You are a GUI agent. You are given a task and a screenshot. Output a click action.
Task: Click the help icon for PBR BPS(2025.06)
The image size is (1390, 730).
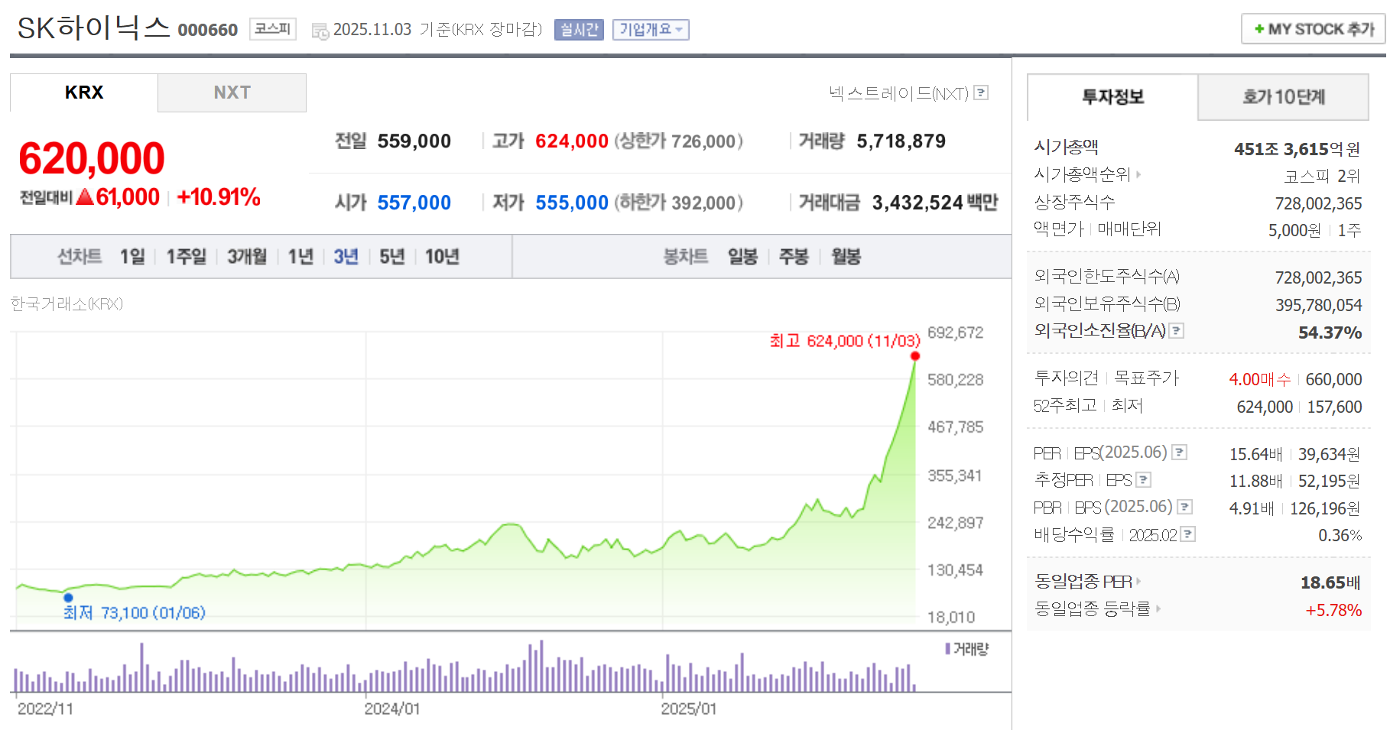(1185, 507)
